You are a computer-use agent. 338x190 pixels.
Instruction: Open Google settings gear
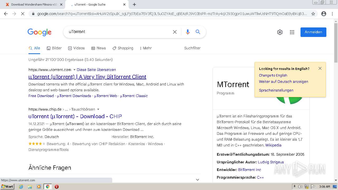[x=280, y=32]
